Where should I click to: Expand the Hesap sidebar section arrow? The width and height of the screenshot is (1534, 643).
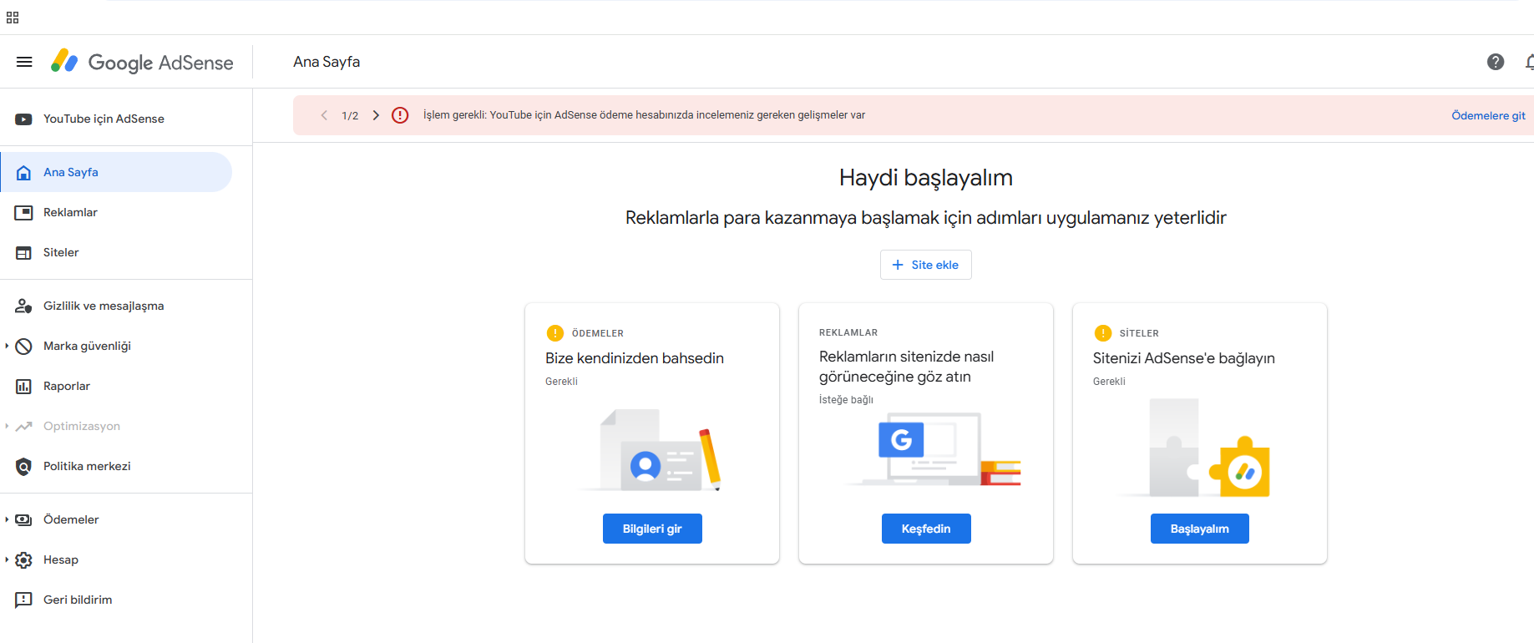7,559
